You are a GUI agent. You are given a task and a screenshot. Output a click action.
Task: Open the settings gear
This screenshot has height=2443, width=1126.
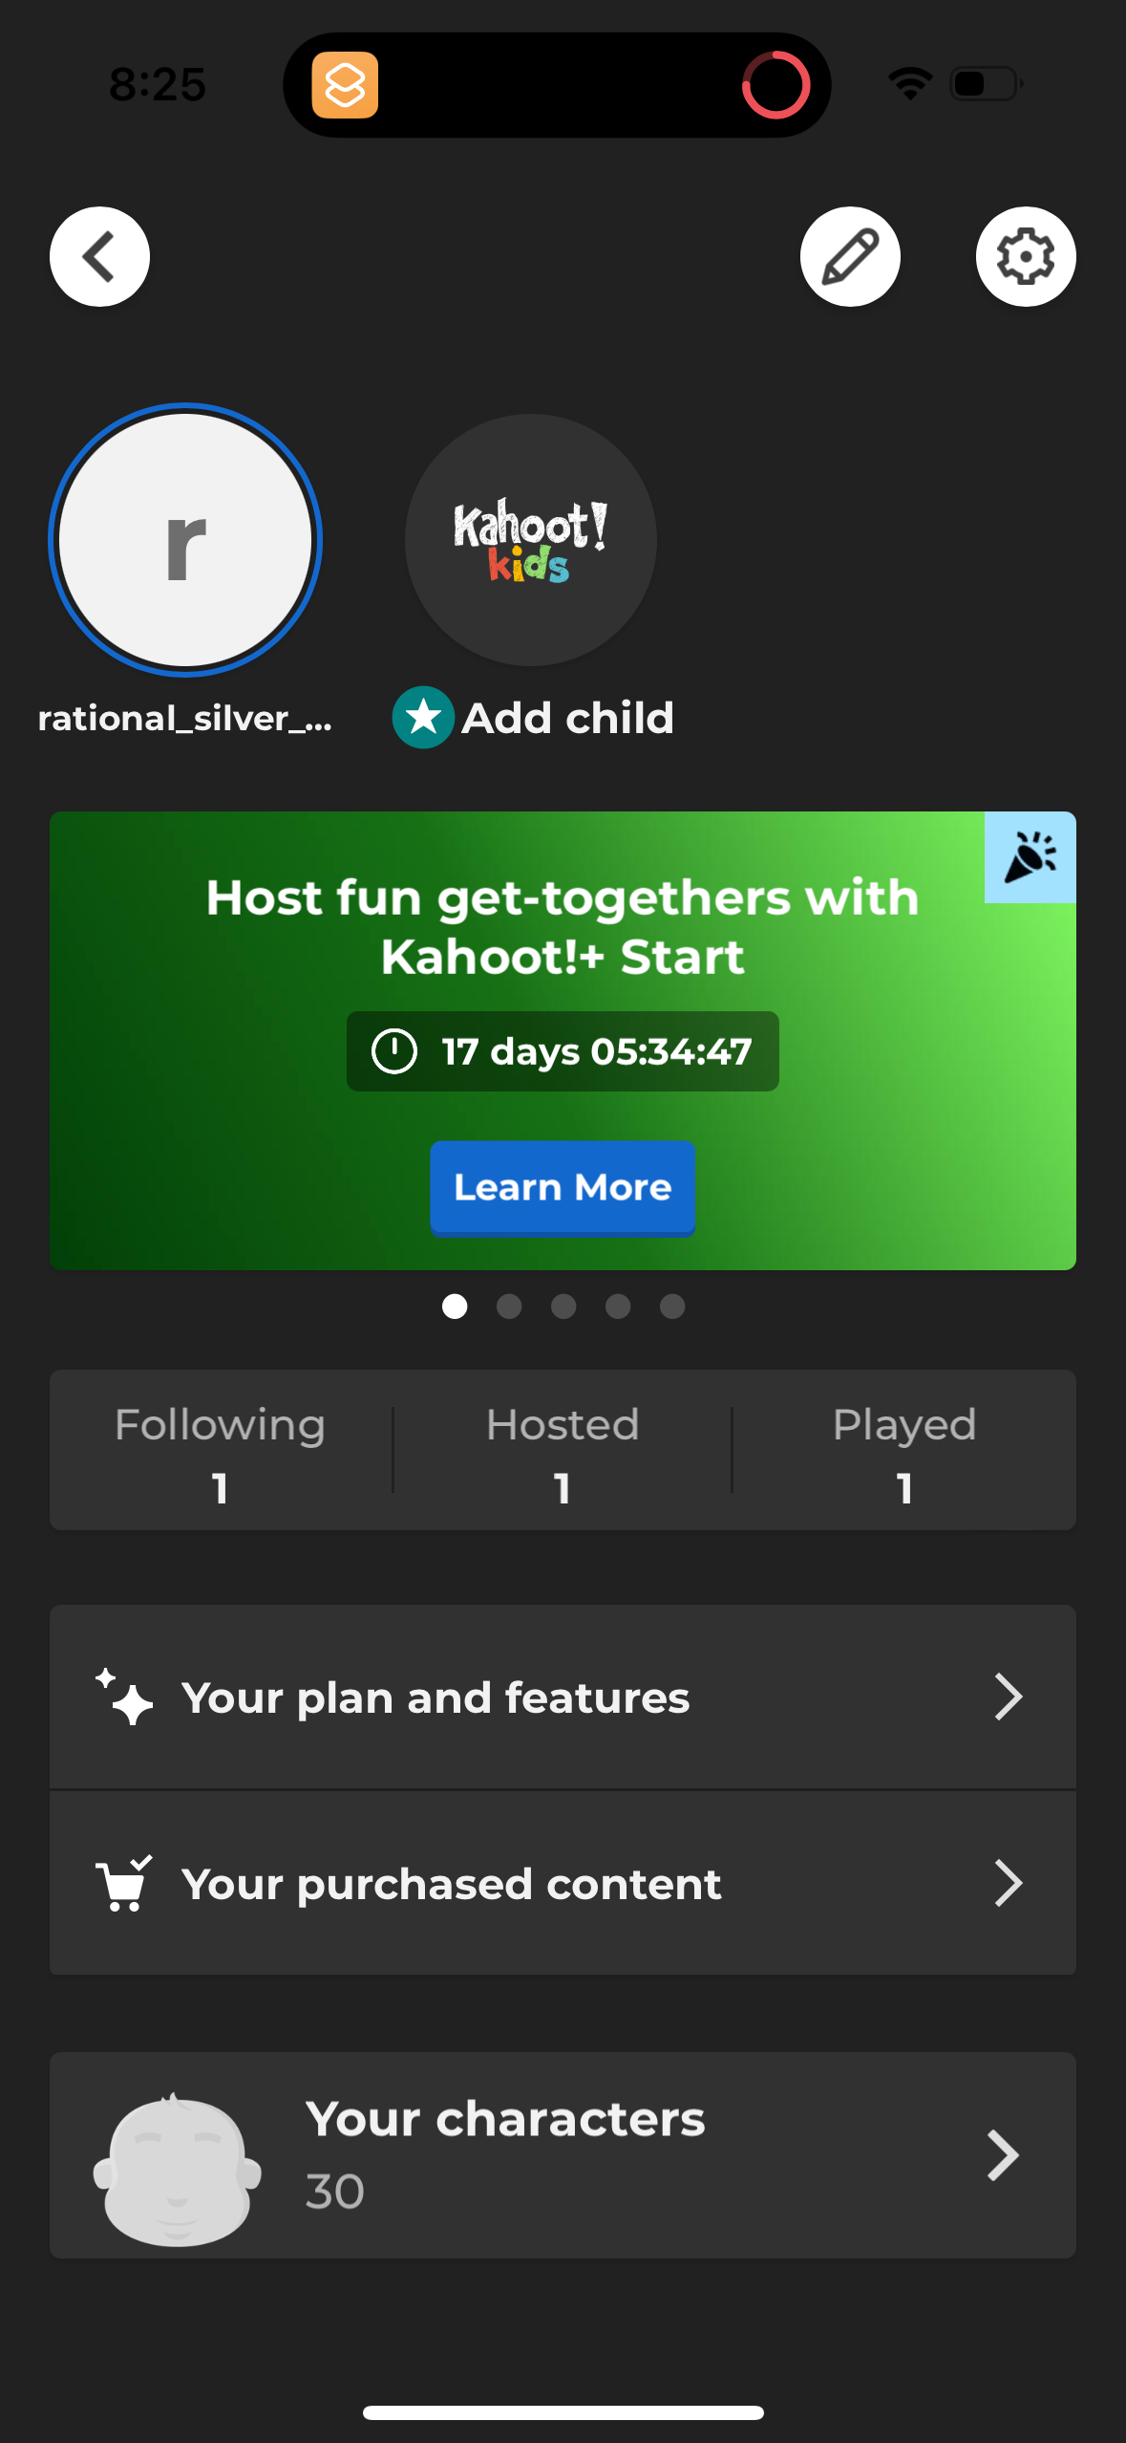[1025, 256]
